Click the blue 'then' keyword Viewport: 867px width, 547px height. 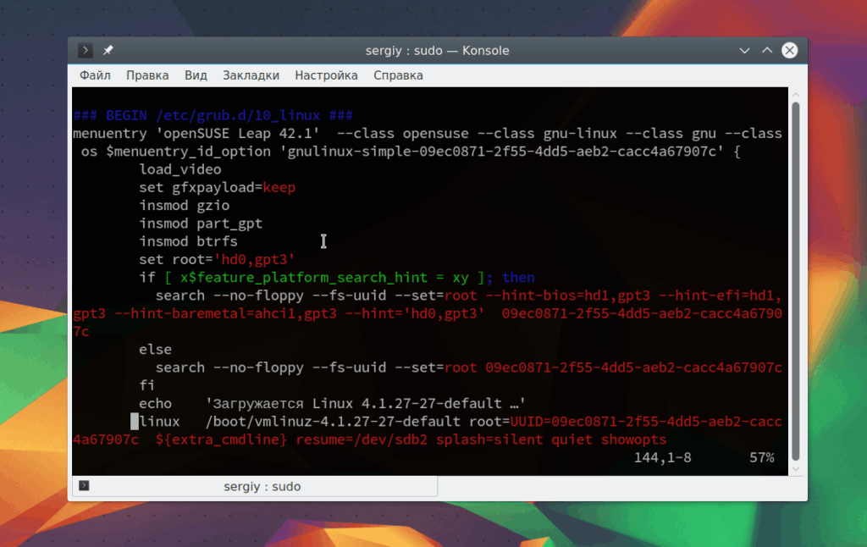(x=519, y=277)
